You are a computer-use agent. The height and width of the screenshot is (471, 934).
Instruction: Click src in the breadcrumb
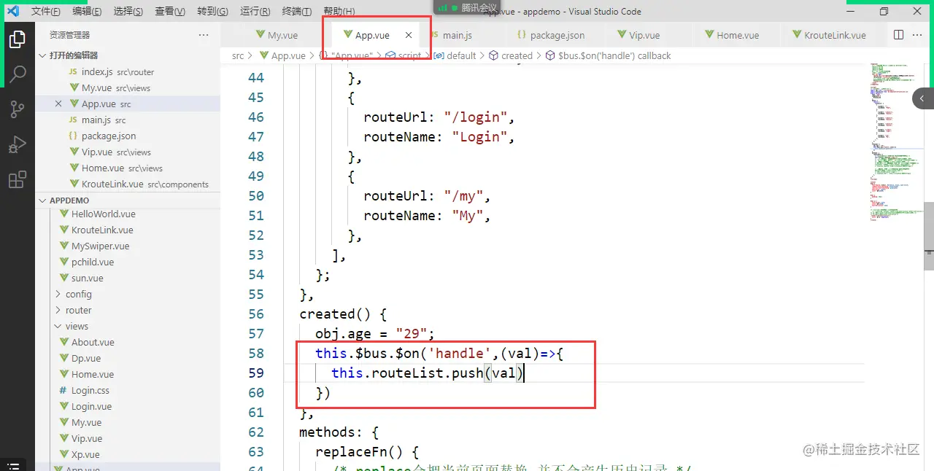click(x=238, y=55)
